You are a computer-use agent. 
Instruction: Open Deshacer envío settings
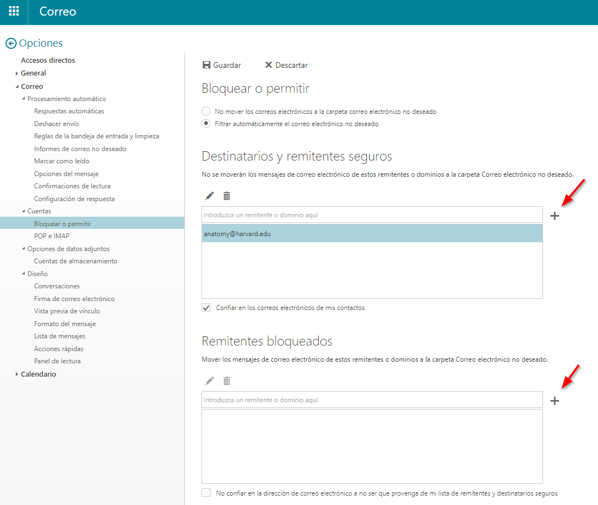(x=57, y=124)
